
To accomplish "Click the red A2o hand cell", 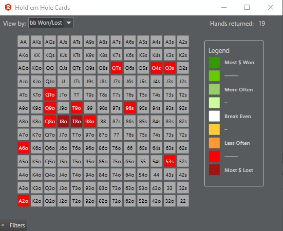I will [x=24, y=201].
